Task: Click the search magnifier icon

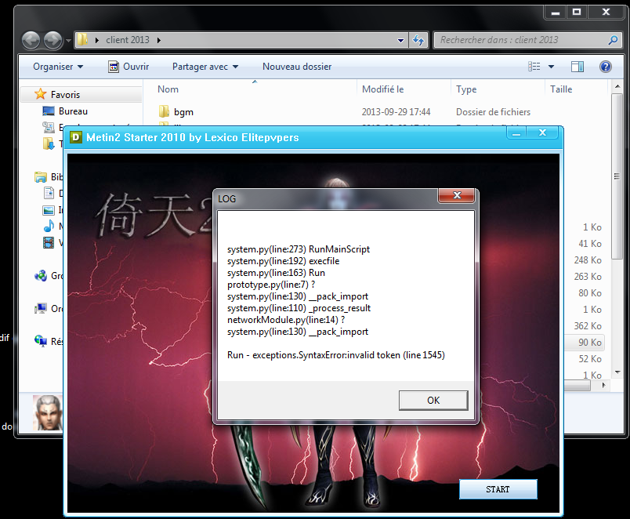Action: tap(613, 40)
